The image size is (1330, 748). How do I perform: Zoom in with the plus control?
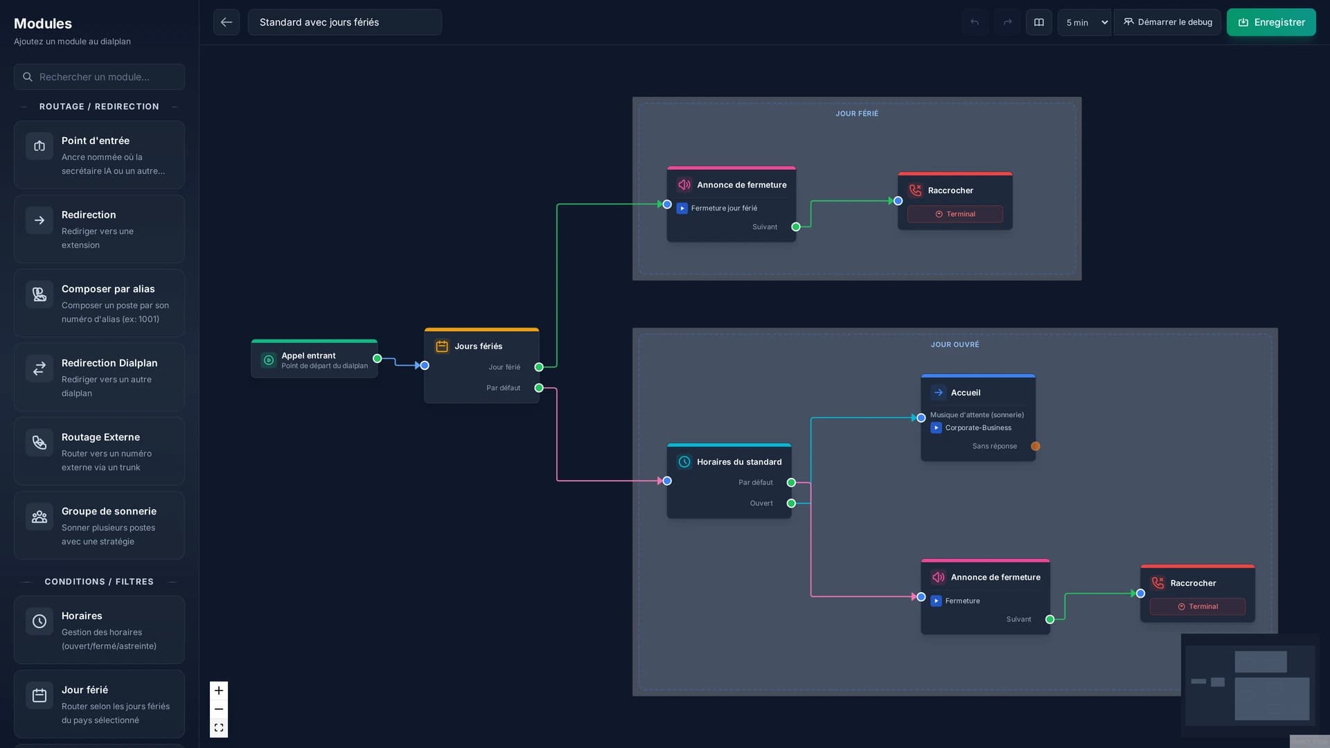pos(219,691)
